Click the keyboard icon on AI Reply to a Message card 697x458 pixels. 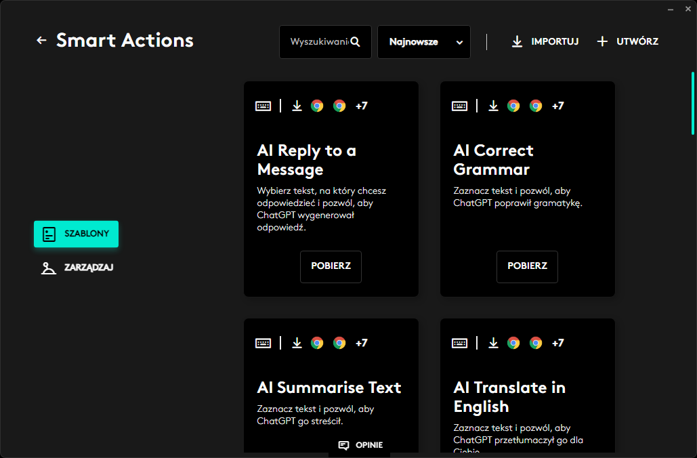[263, 106]
